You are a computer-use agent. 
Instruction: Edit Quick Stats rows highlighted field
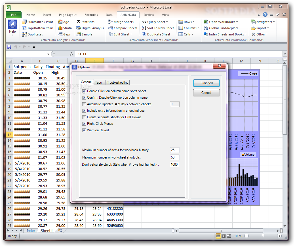tap(175, 164)
